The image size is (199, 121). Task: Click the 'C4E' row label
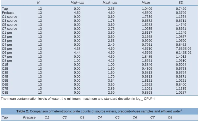5,77
